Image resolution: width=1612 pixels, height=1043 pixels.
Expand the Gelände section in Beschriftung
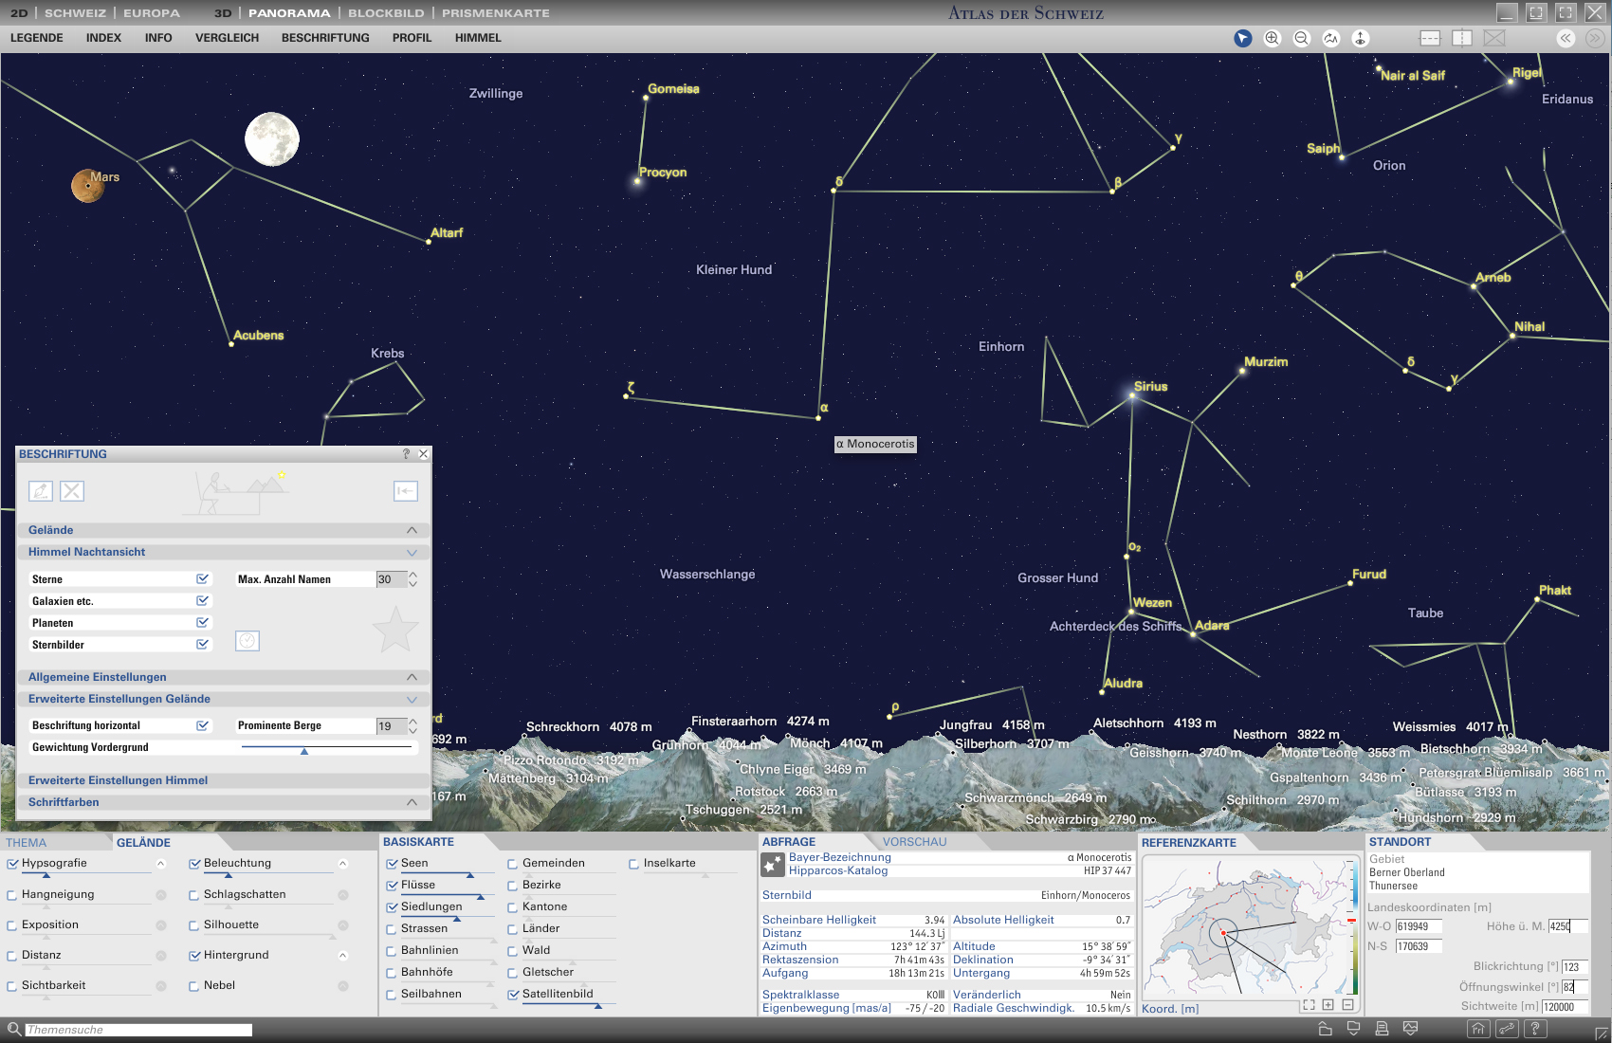pos(412,530)
